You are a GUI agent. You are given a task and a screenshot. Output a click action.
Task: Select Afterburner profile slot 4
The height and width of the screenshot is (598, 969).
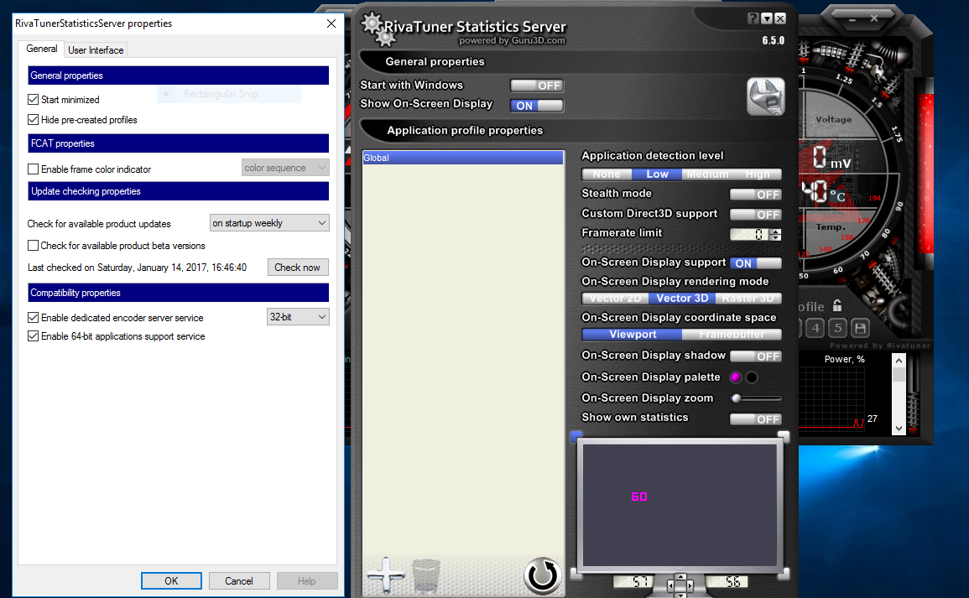(x=815, y=328)
